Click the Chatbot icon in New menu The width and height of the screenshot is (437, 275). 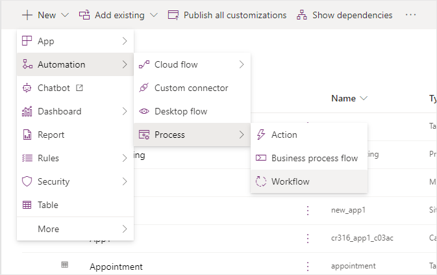[27, 88]
